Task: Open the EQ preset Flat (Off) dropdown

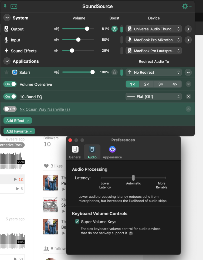Action: [x=154, y=96]
